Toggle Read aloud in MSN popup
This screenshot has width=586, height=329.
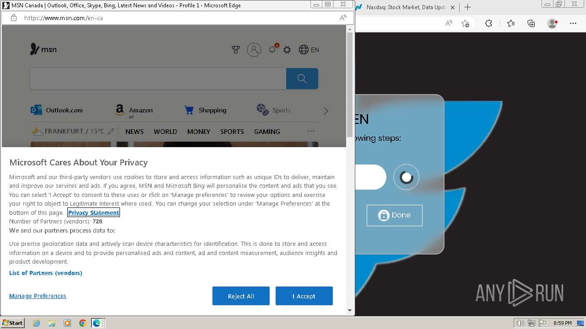(343, 18)
